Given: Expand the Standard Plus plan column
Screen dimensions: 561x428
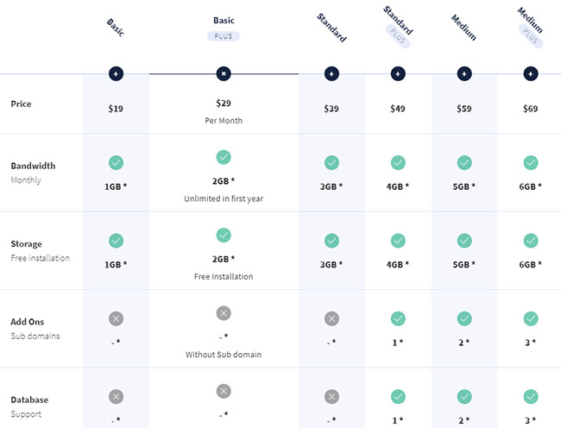Looking at the screenshot, I should click(x=398, y=74).
